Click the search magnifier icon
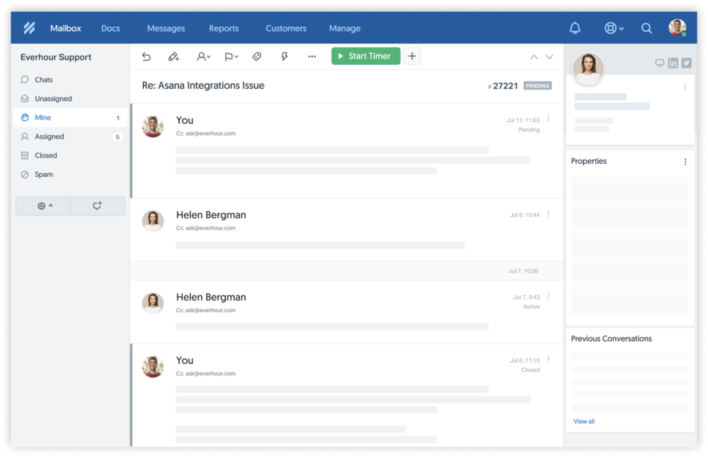The width and height of the screenshot is (708, 457). (646, 28)
